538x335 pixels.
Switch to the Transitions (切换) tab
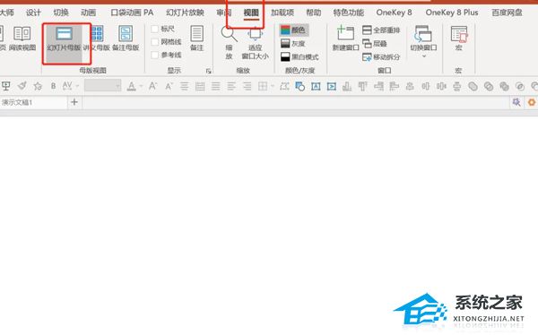tap(61, 13)
